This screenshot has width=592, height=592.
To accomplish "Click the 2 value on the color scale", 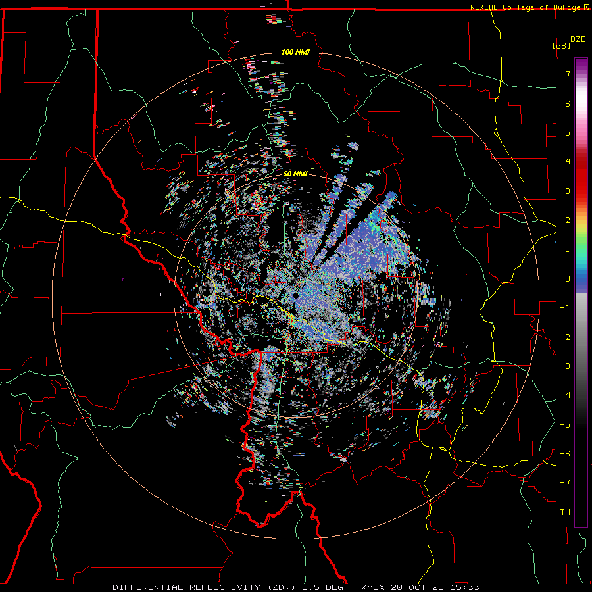I will pyautogui.click(x=568, y=220).
